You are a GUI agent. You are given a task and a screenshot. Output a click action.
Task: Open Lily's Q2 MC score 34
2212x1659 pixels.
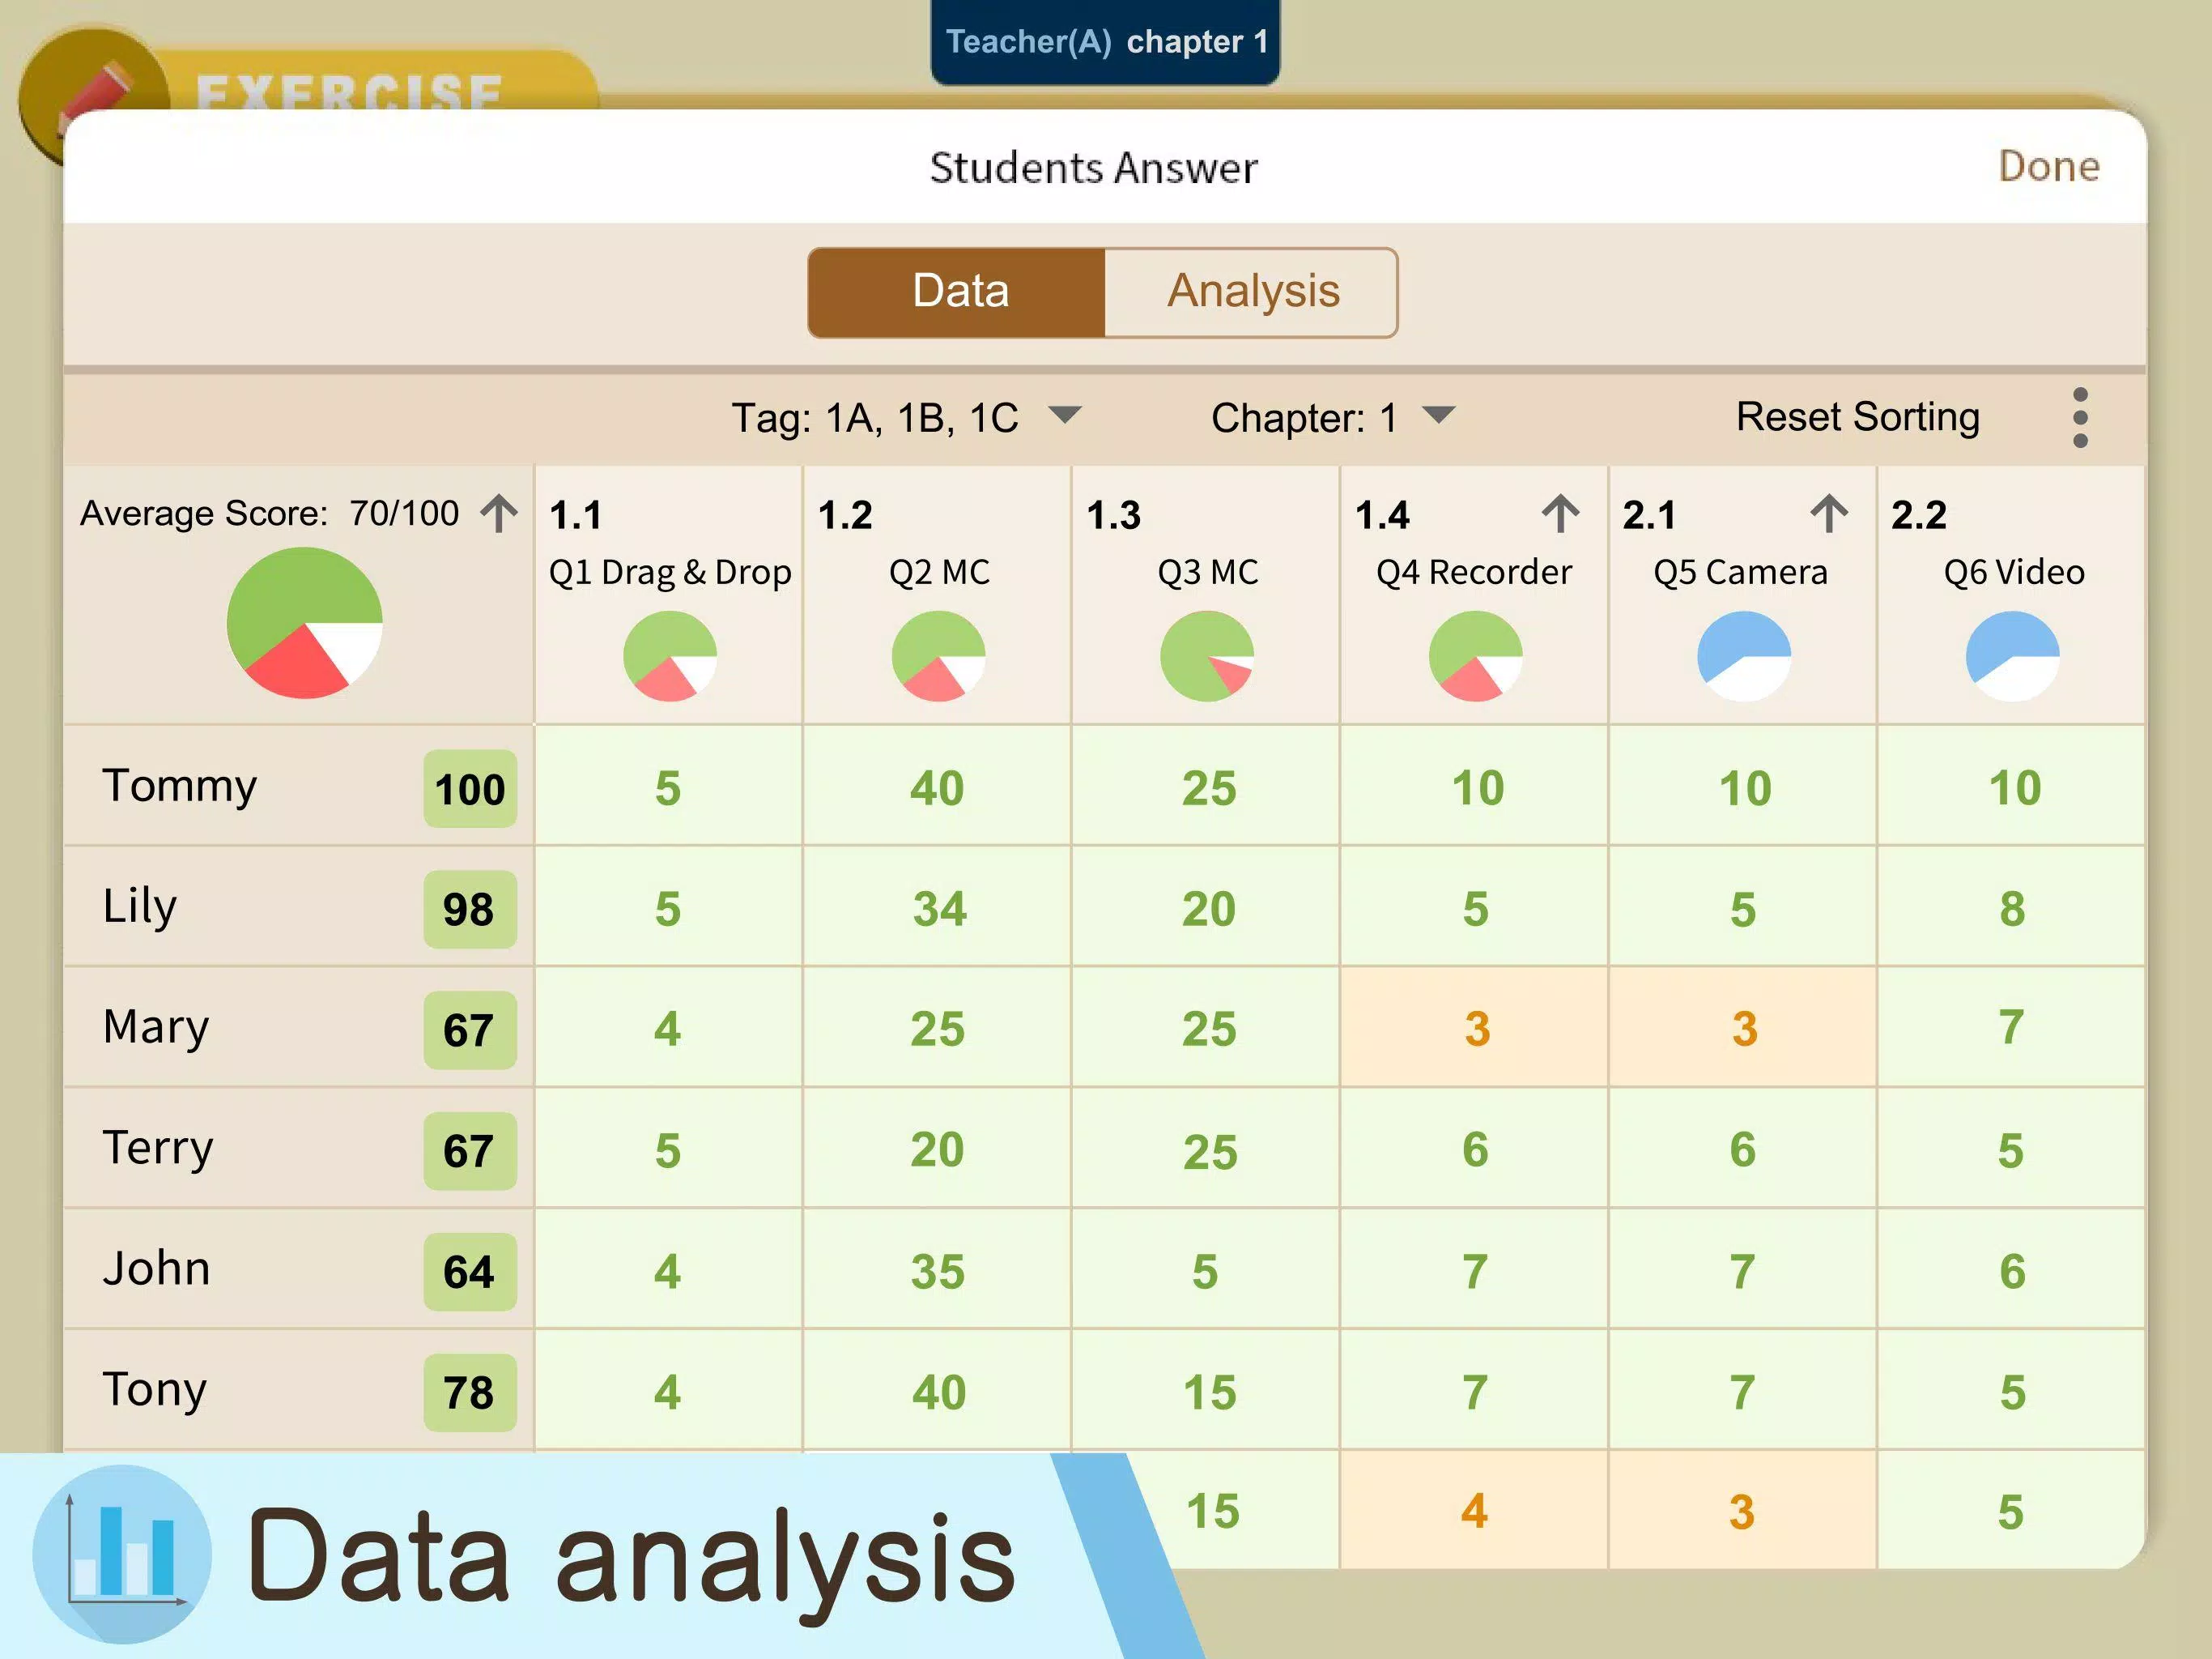coord(938,907)
